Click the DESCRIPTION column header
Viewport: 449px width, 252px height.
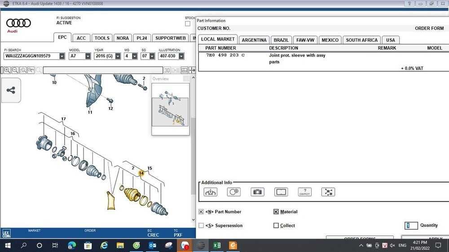(x=283, y=48)
